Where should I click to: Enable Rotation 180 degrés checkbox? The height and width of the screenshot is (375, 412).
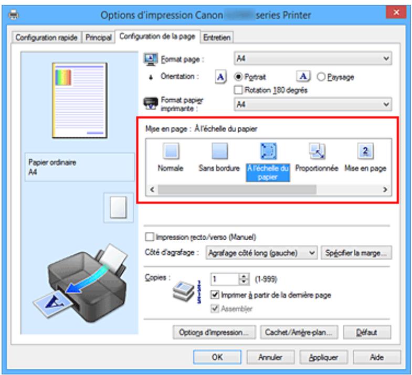pyautogui.click(x=238, y=90)
